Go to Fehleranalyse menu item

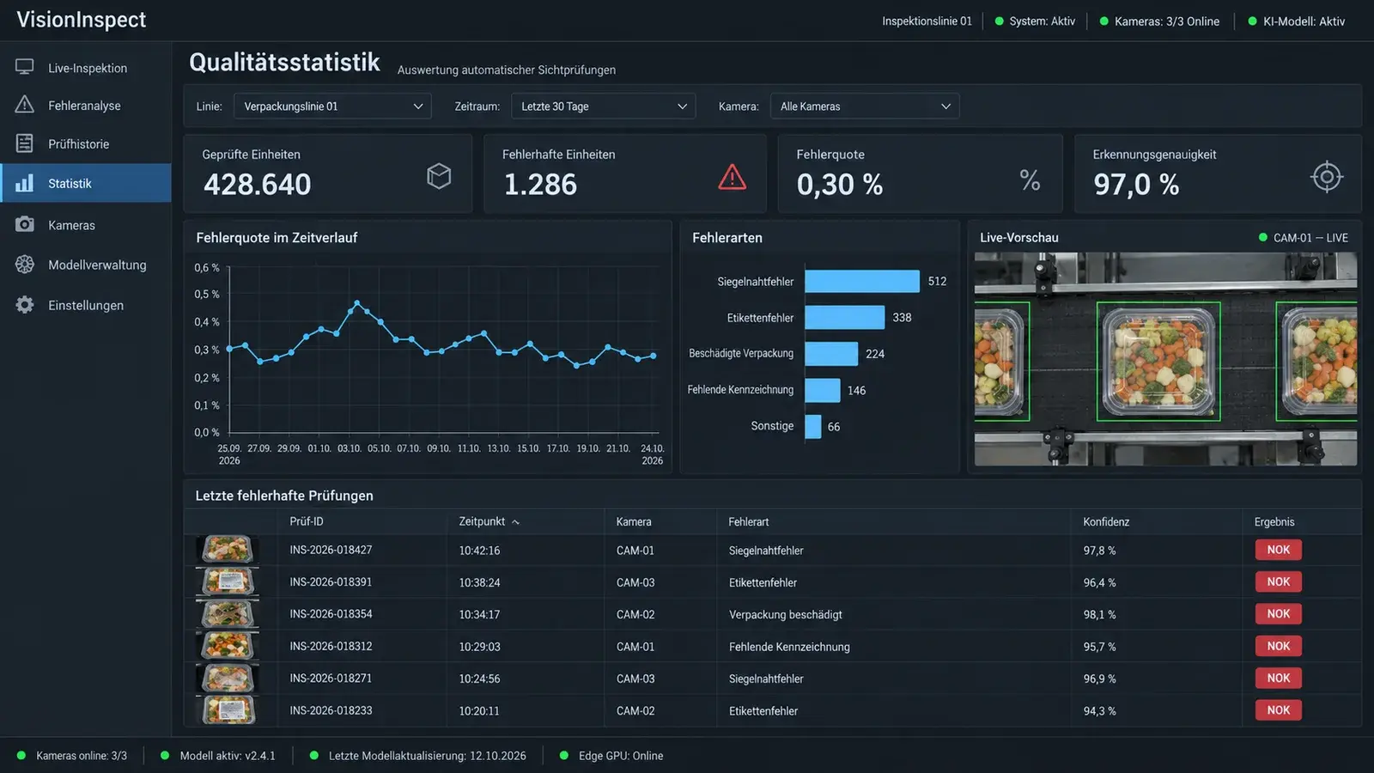point(86,106)
